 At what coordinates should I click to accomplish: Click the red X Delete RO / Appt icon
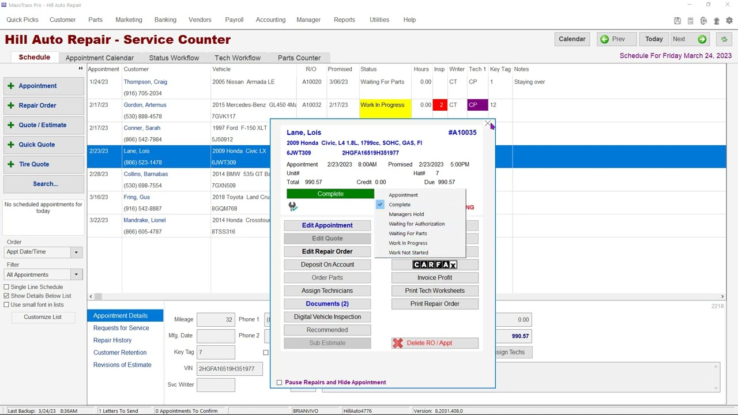(x=398, y=343)
